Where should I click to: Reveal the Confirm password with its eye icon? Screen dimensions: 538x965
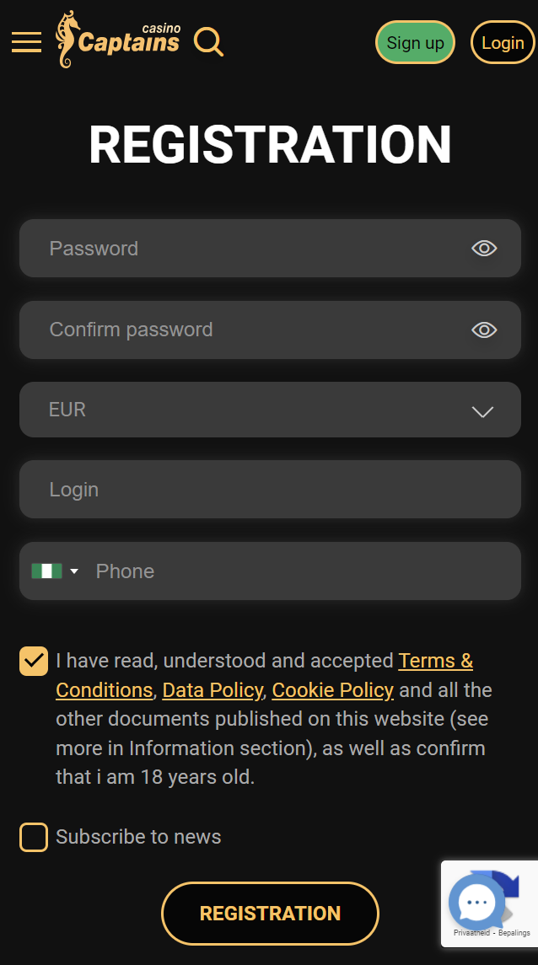483,330
